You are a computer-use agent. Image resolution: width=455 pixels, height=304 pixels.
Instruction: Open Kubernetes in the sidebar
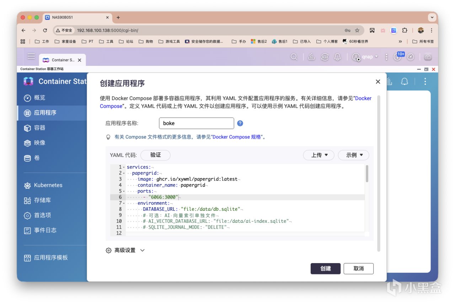(x=52, y=185)
